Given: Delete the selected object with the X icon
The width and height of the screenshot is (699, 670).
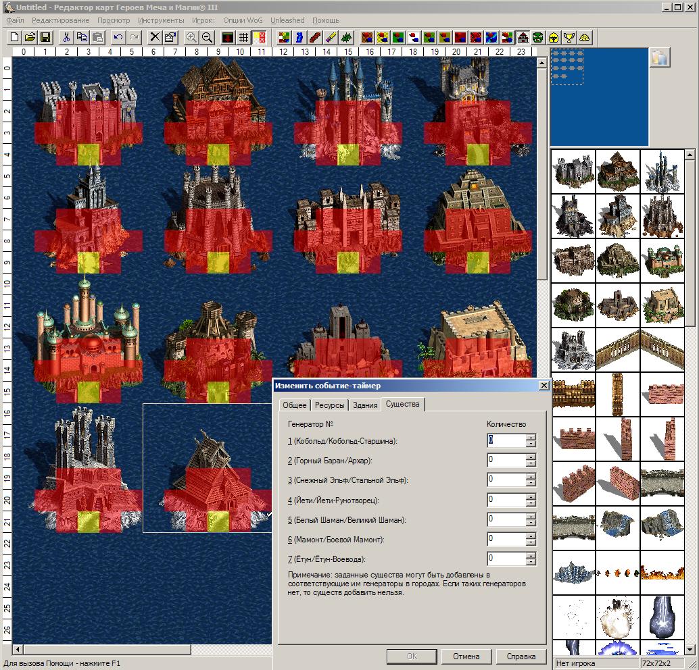Looking at the screenshot, I should coord(154,37).
